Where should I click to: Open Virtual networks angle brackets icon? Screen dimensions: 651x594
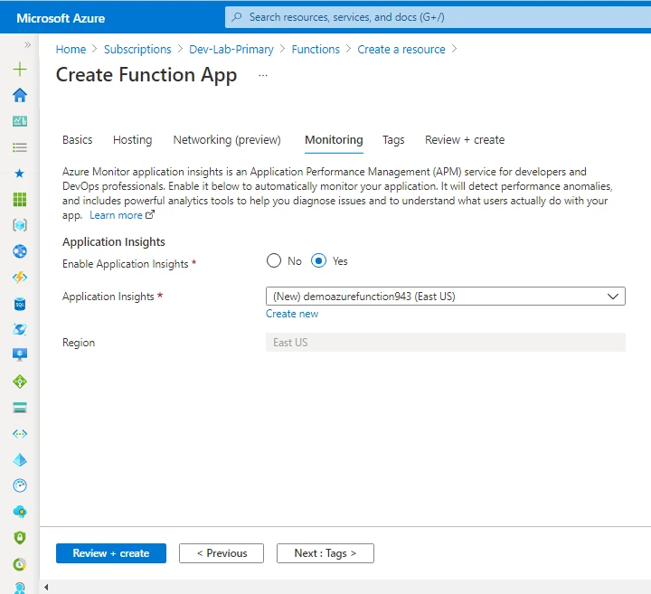[20, 434]
